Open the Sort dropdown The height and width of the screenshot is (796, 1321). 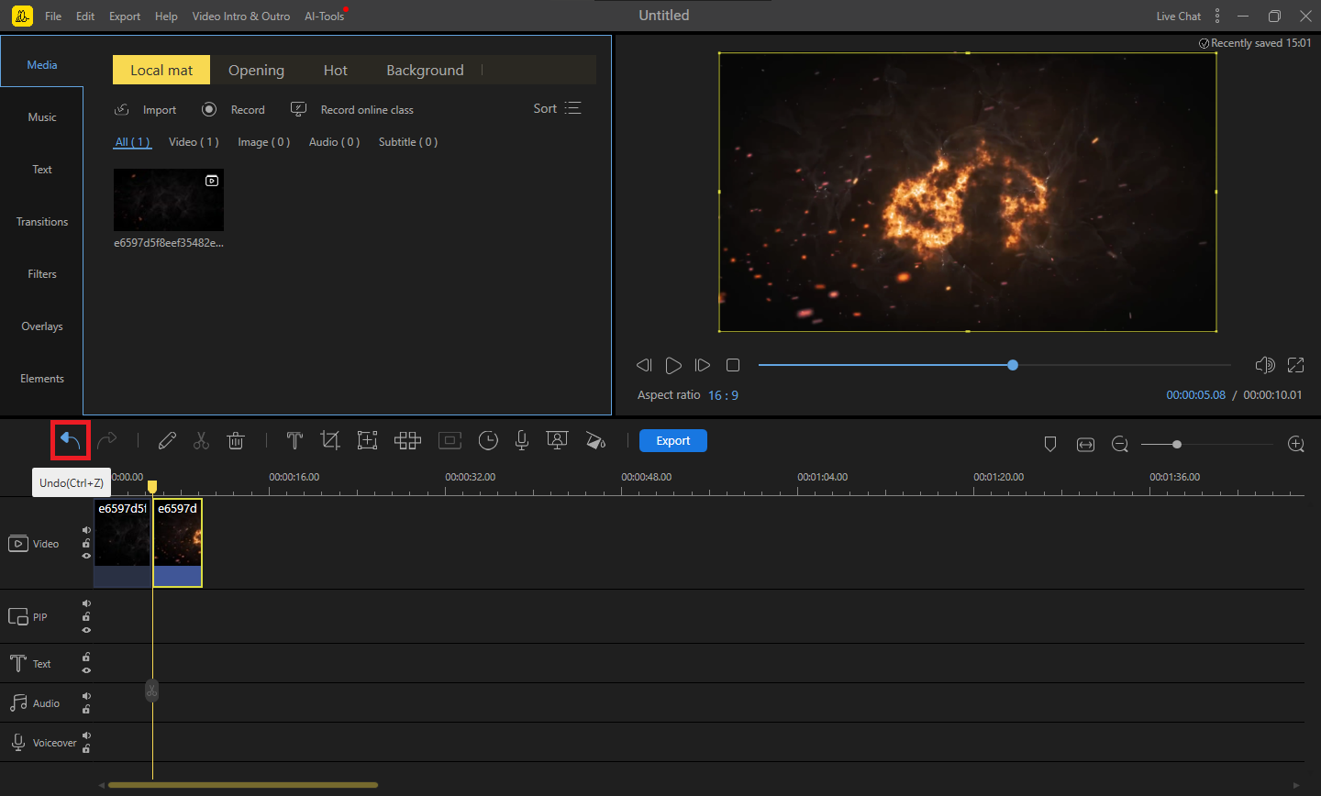click(557, 108)
